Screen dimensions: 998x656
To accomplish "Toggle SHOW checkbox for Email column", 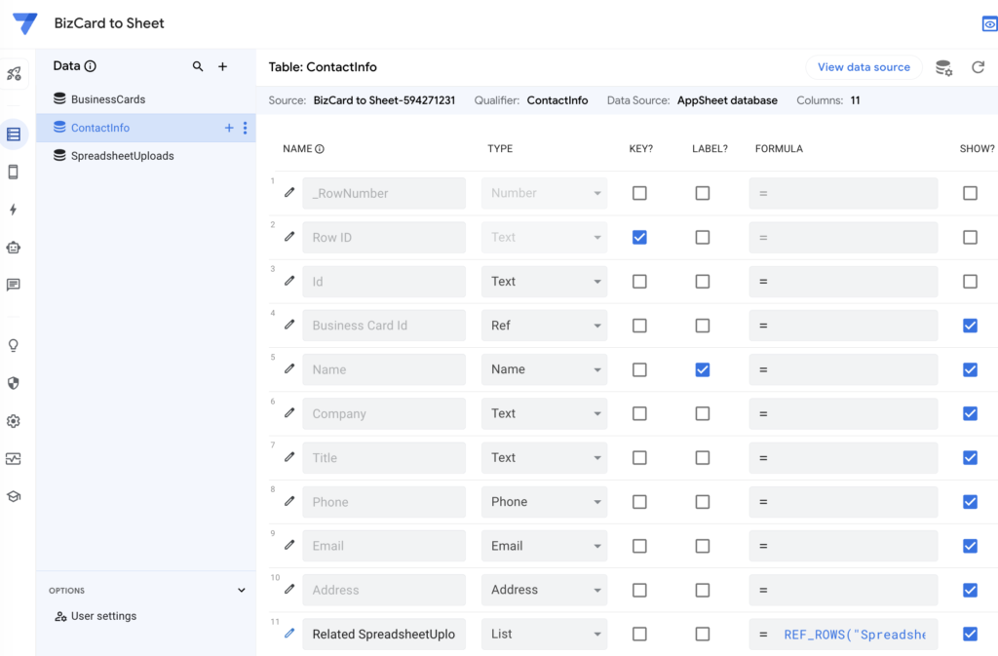I will coord(970,546).
